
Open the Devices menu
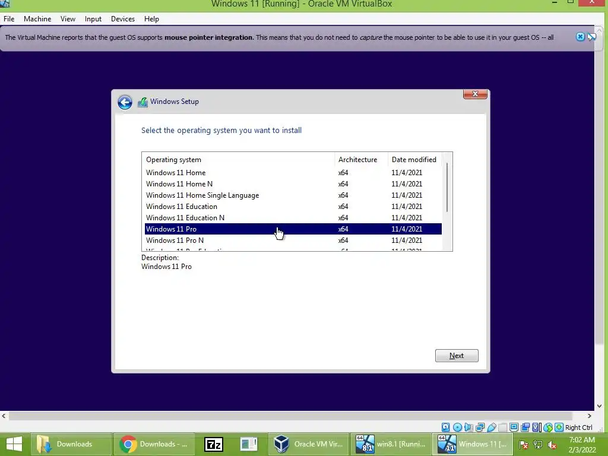pyautogui.click(x=123, y=19)
